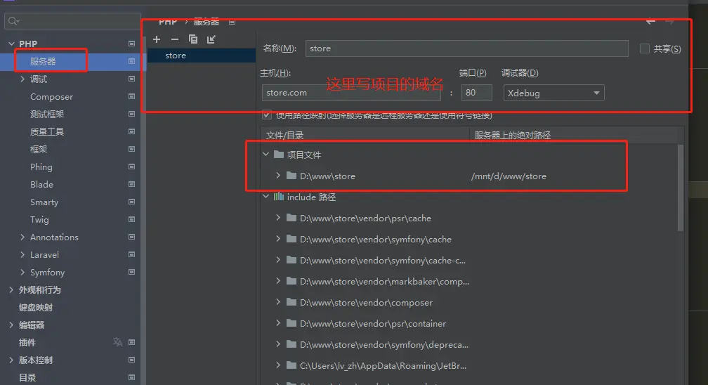This screenshot has width=708, height=385.
Task: Click project-level icon beside Smarty row
Action: point(131,202)
